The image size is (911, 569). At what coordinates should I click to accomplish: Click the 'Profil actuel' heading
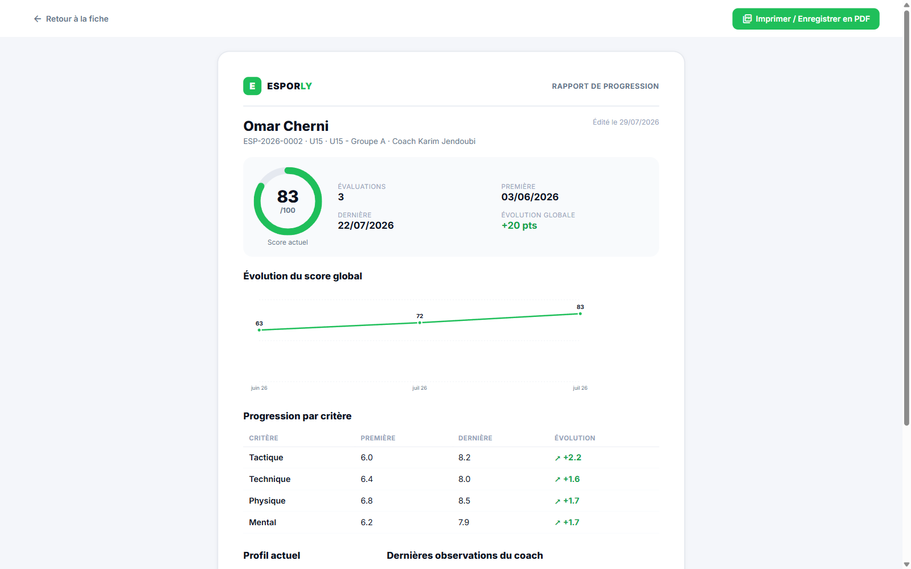click(272, 555)
